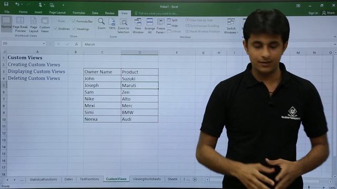Select column D header
337x189 pixels.
(x=140, y=52)
